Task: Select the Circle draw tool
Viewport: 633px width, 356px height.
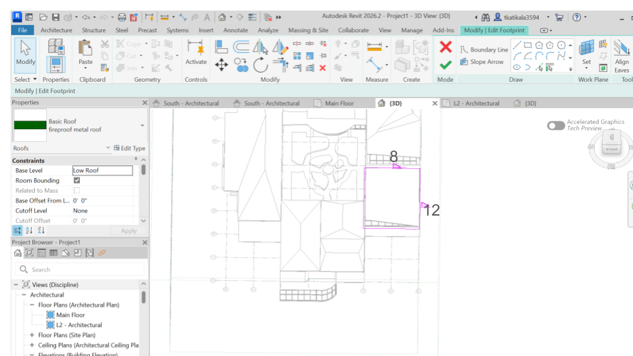Action: 561,45
